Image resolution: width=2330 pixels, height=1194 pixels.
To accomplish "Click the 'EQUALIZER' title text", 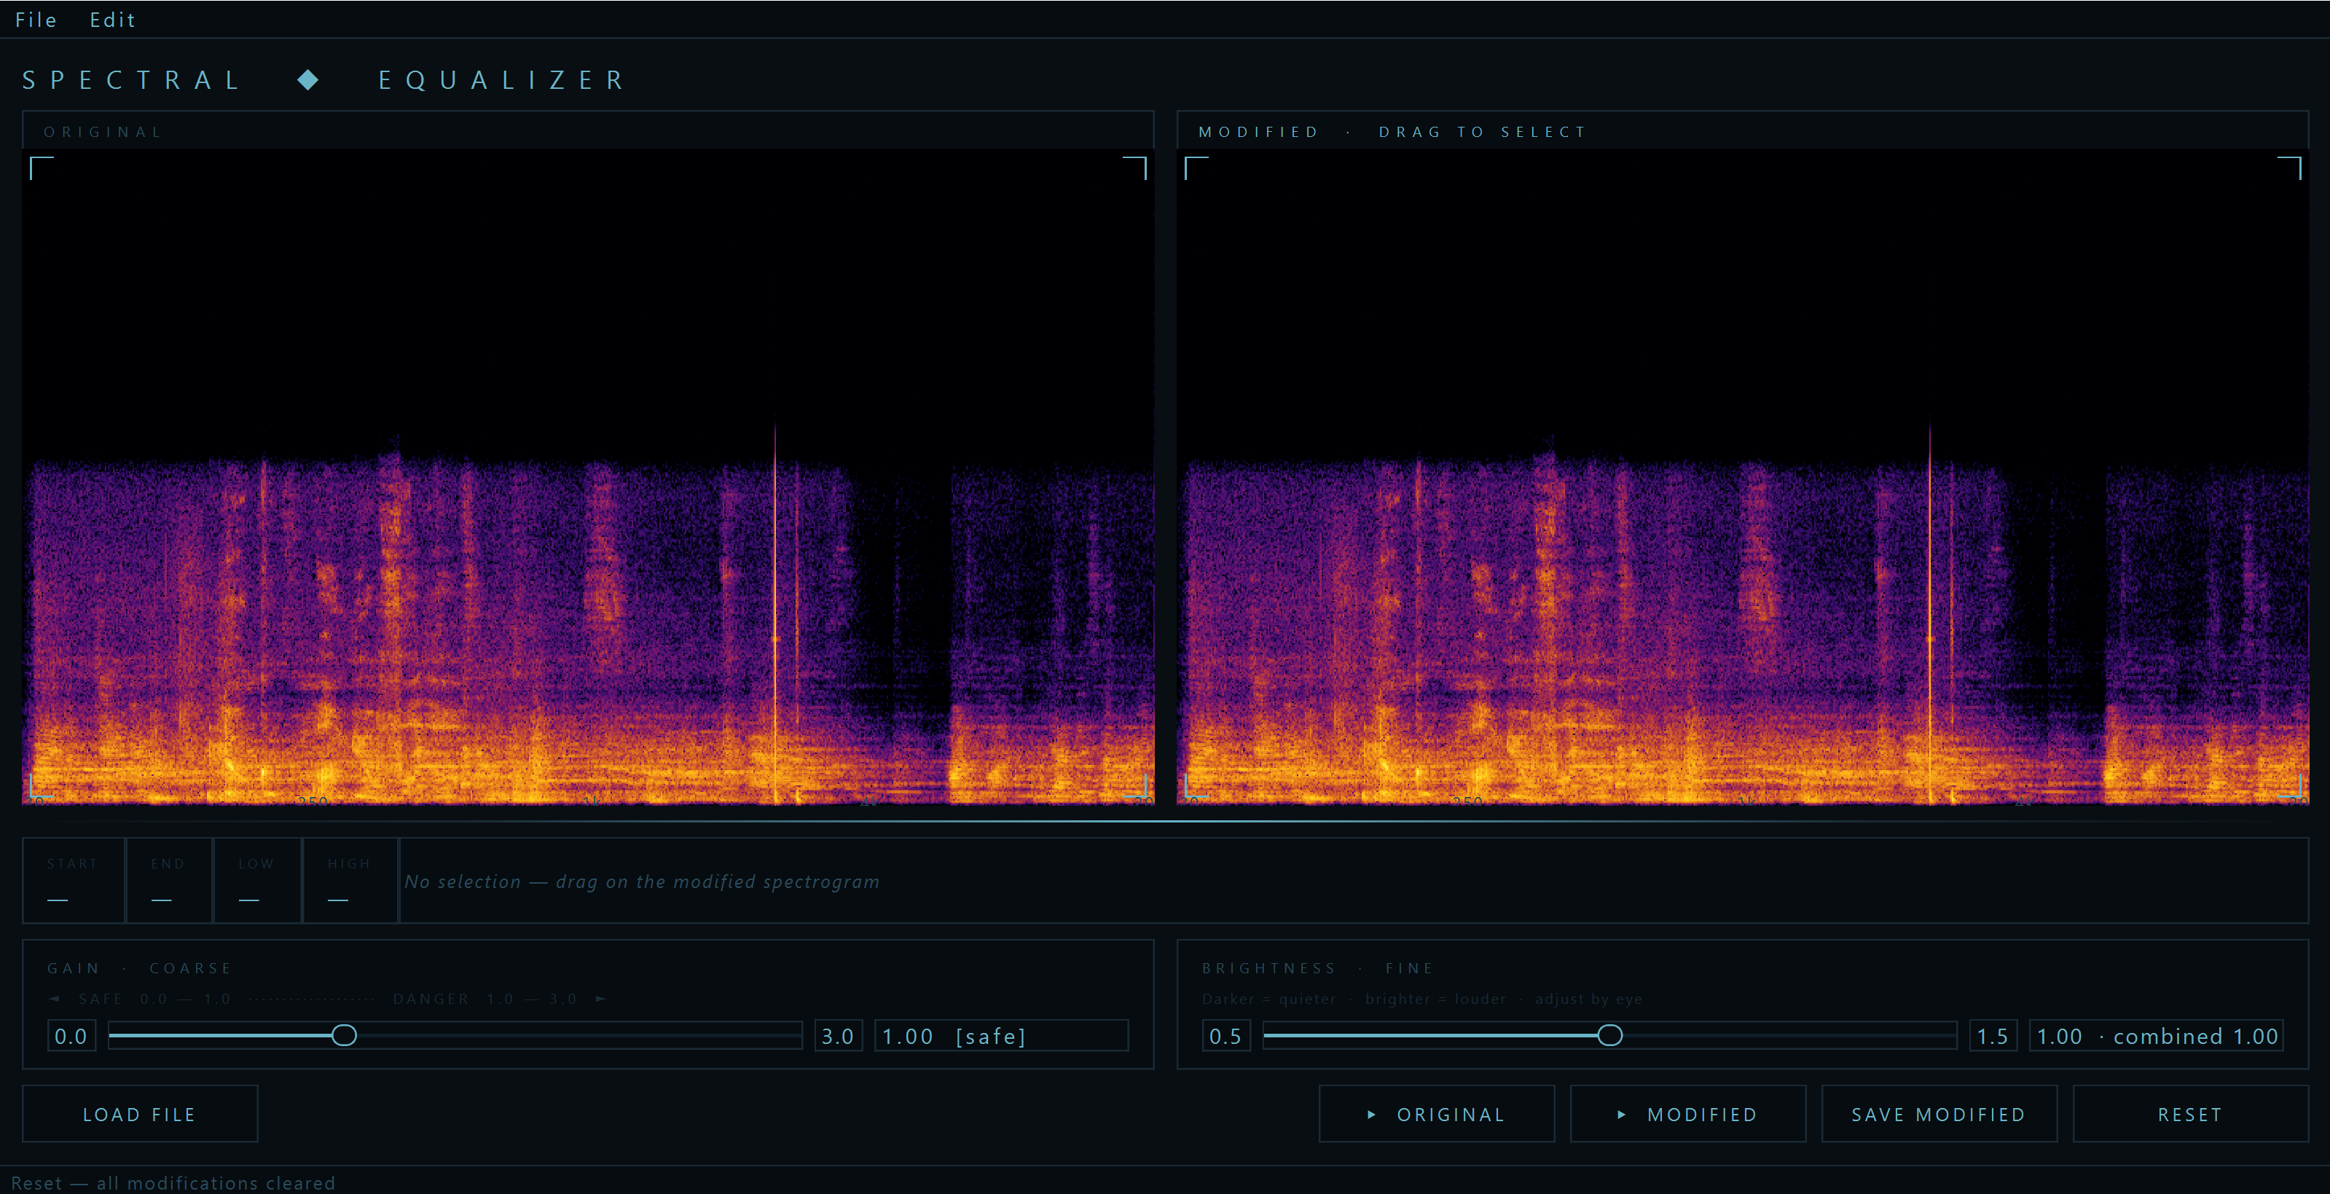I will coord(503,81).
